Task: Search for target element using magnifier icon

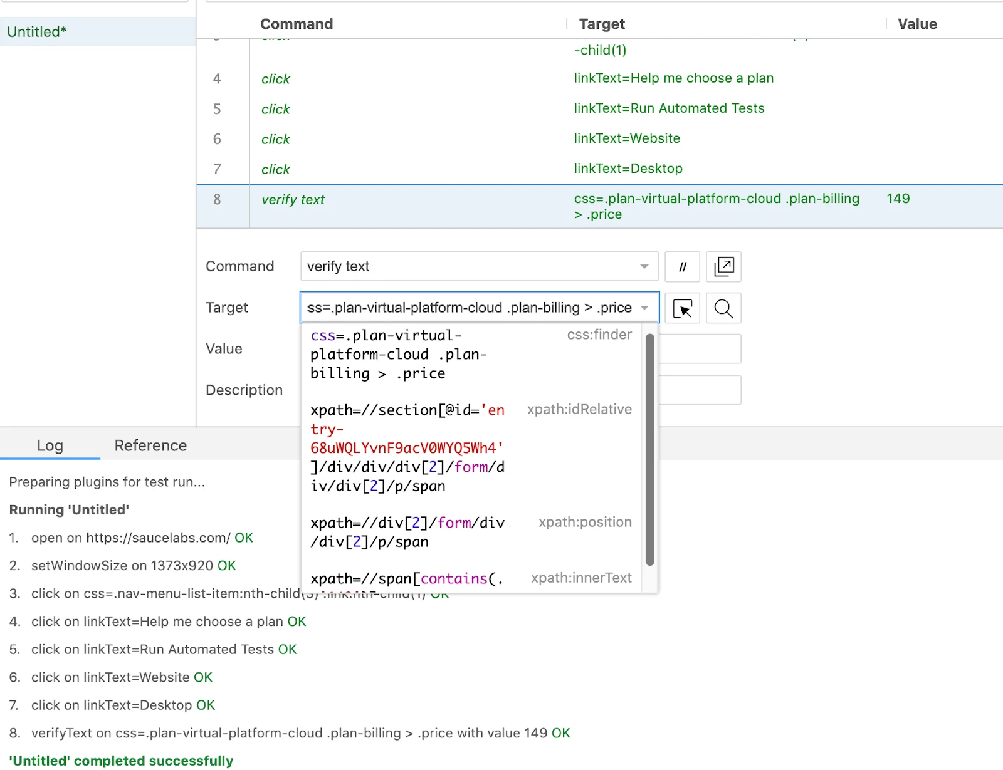Action: (x=723, y=308)
